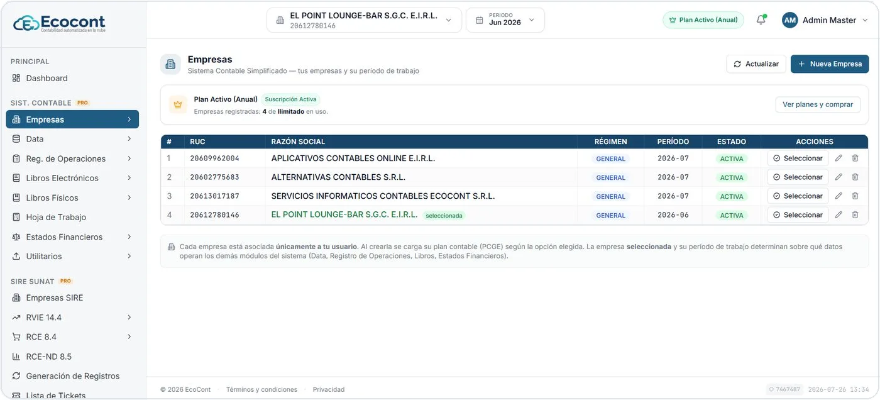The image size is (880, 400).
Task: Expand Libros Físicos chevron
Action: coord(129,198)
